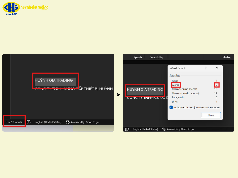Click the Word Count dialog title bar
The image size is (238, 178).
click(184, 68)
